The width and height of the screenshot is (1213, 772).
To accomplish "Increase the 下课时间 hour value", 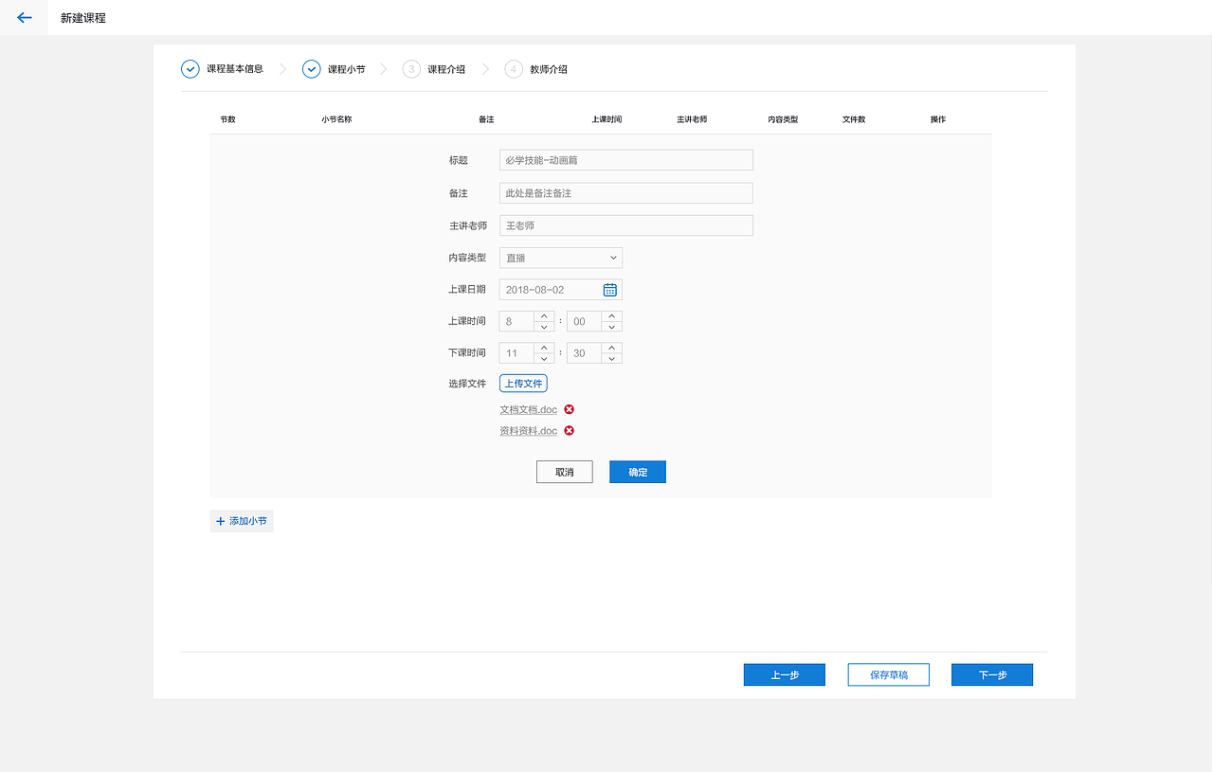I will coord(544,348).
